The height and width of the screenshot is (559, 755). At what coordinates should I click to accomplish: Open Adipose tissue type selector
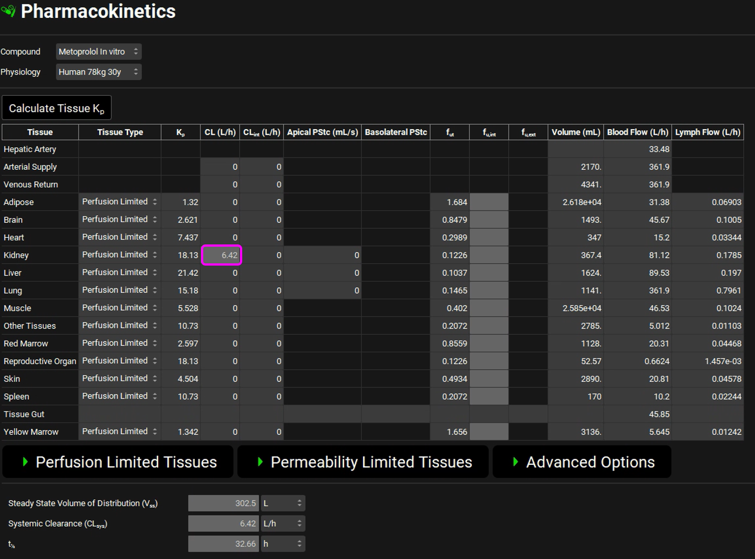pos(120,202)
